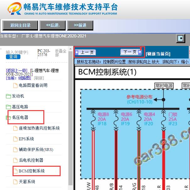Click the 查询 search button

pos(13,57)
